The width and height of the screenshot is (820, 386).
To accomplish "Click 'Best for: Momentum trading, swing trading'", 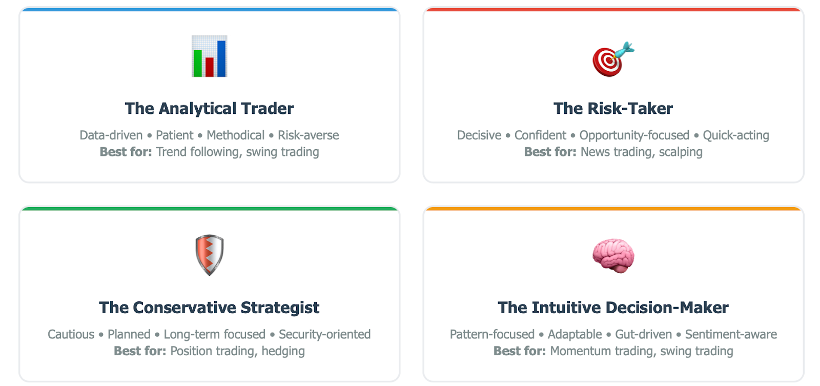I will click(613, 351).
